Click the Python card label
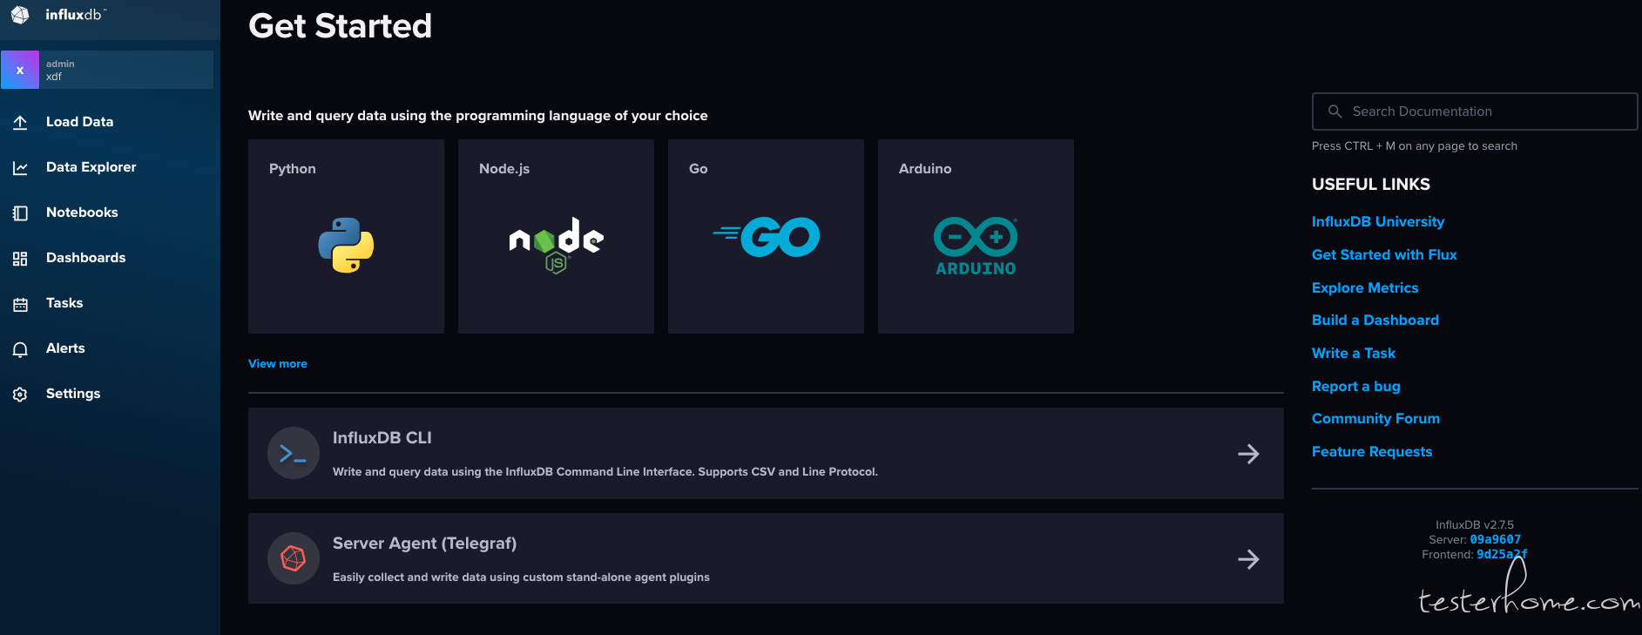This screenshot has width=1642, height=635. [293, 168]
